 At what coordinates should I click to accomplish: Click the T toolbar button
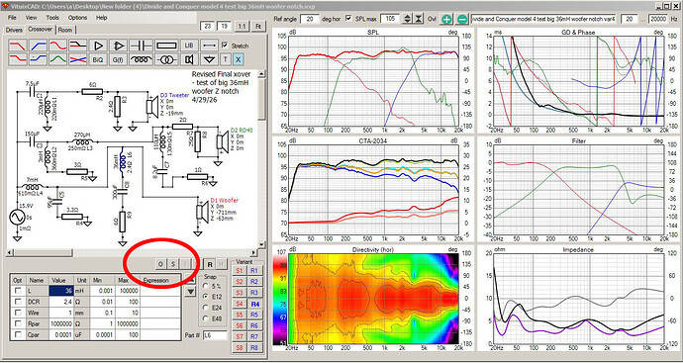(x=226, y=59)
